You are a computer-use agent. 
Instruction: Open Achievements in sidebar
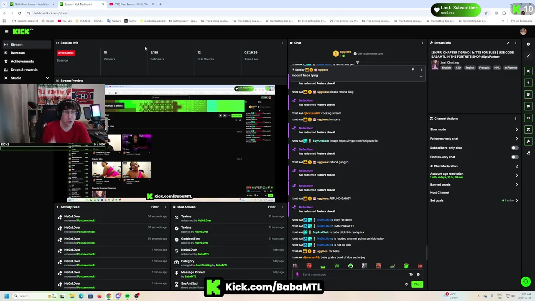(26, 61)
